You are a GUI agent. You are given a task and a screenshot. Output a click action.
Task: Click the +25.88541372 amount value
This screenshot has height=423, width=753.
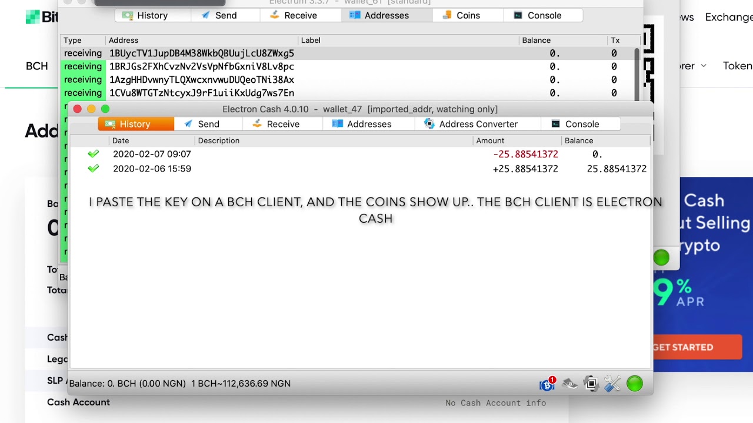coord(525,169)
